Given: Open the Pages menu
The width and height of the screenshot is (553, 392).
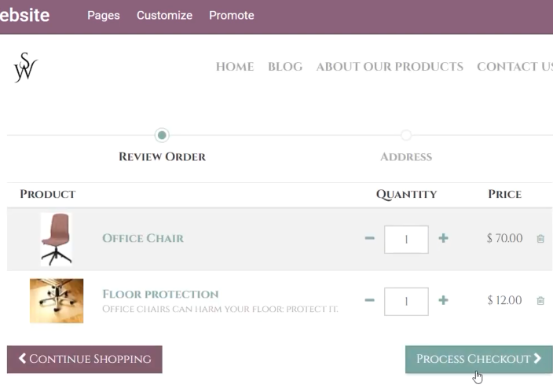Looking at the screenshot, I should click(104, 16).
